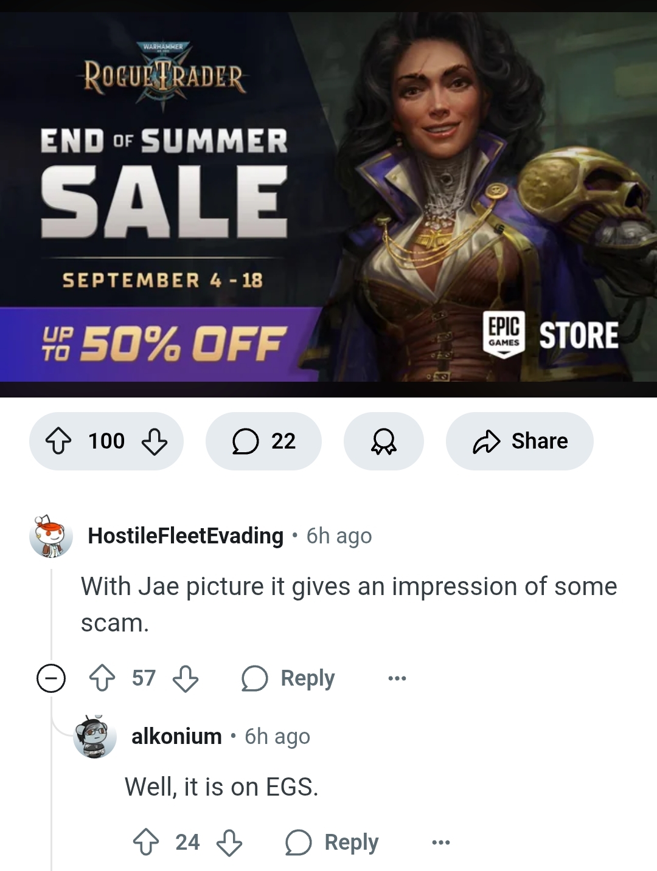The height and width of the screenshot is (871, 657).
Task: Open the alkonium username link
Action: pyautogui.click(x=176, y=737)
